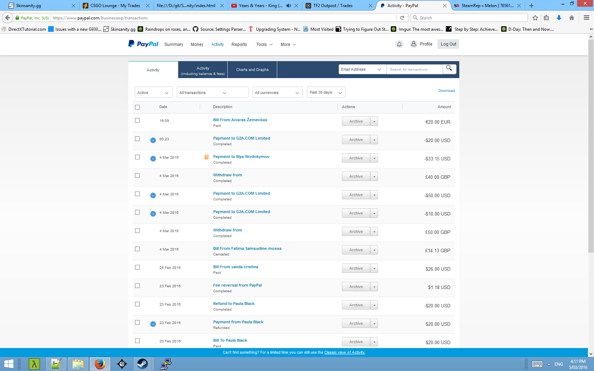Viewport: 594px width, 371px height.
Task: Open the Reports menu item
Action: 239,45
